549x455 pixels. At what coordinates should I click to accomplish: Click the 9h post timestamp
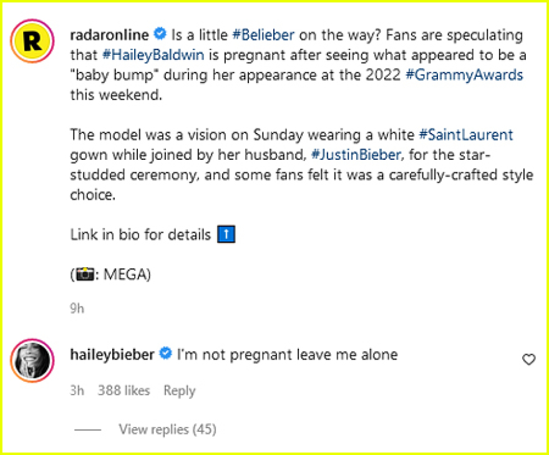[x=77, y=309]
